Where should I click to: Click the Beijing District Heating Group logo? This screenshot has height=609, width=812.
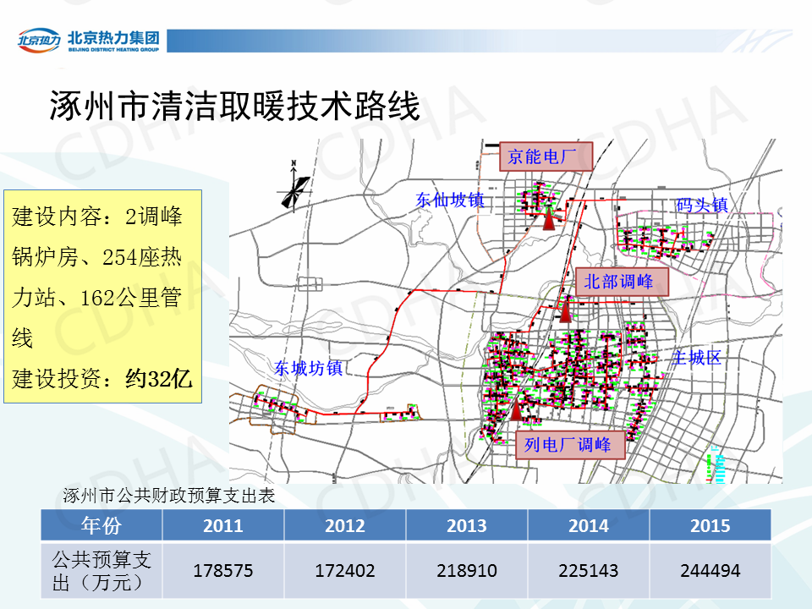click(89, 41)
